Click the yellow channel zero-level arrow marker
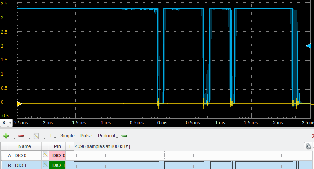Viewport: 314px width, 169px height. tap(20, 104)
